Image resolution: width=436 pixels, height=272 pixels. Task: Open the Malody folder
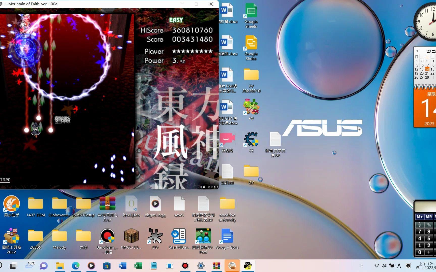click(x=60, y=239)
